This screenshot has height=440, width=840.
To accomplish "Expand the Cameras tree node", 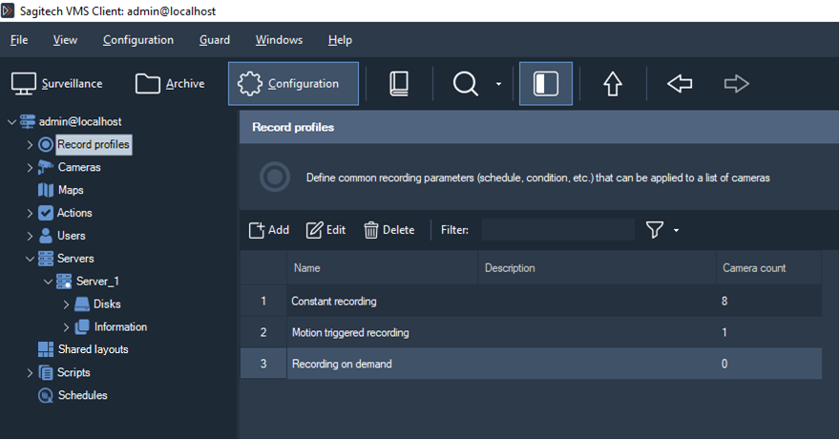I will pyautogui.click(x=30, y=168).
